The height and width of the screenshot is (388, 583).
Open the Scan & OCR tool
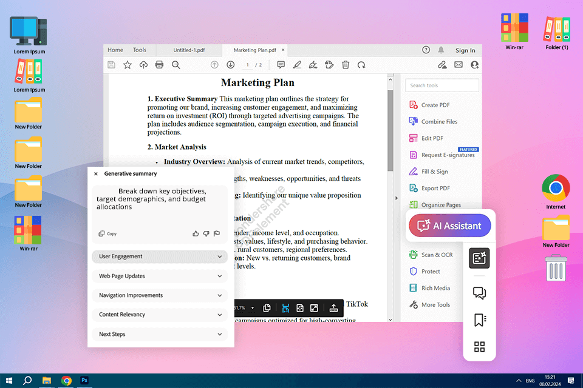(431, 255)
